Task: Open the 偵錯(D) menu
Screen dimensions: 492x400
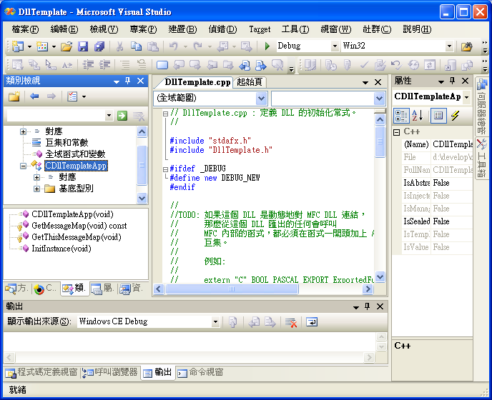Action: coord(222,29)
